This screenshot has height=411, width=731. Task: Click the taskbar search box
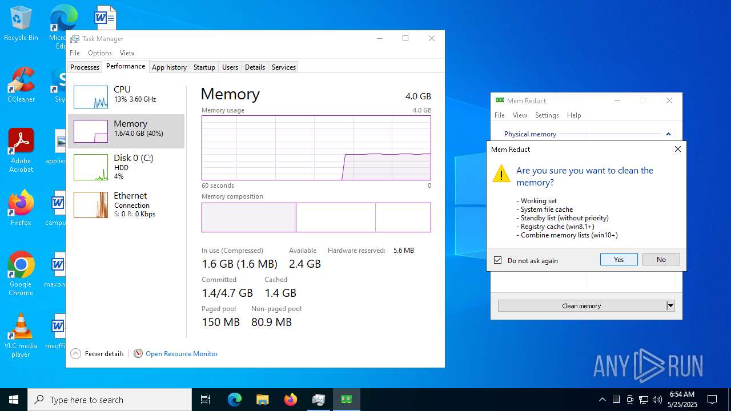click(110, 400)
